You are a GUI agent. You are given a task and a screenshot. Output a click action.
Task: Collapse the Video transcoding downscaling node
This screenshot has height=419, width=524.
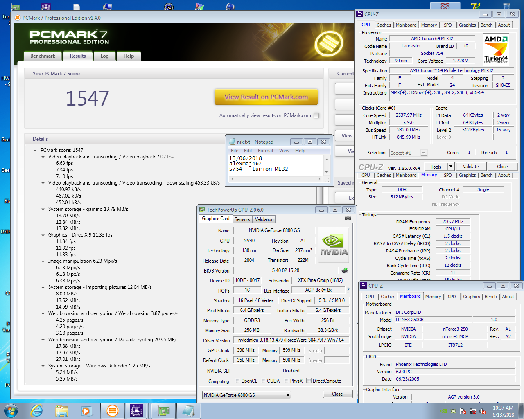(x=43, y=183)
